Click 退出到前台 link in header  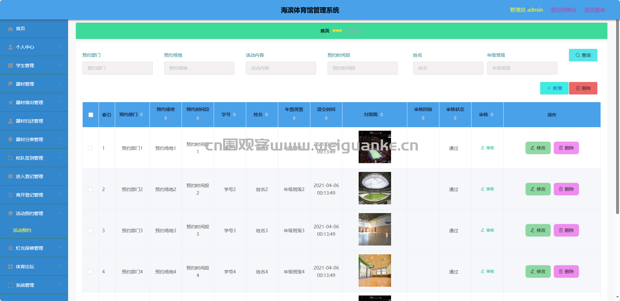coord(563,10)
